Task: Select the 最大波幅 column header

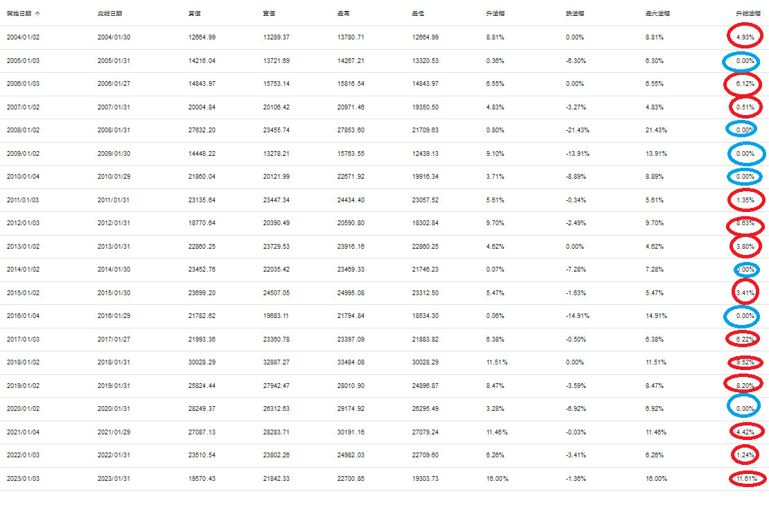Action: point(657,14)
